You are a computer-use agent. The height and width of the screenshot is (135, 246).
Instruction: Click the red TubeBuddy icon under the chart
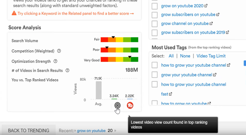130,105
